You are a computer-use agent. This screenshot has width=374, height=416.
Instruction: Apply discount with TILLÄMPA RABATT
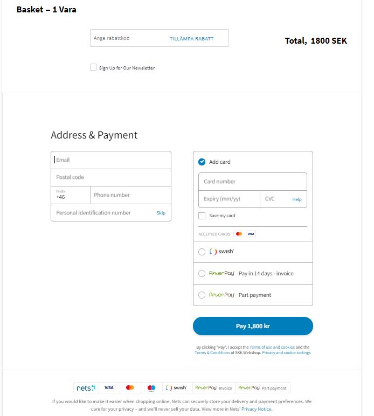[191, 39]
